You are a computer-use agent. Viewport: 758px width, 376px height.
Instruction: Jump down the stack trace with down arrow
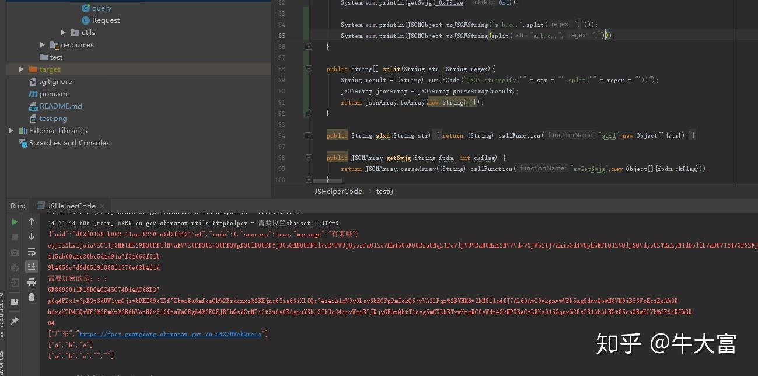pyautogui.click(x=32, y=237)
